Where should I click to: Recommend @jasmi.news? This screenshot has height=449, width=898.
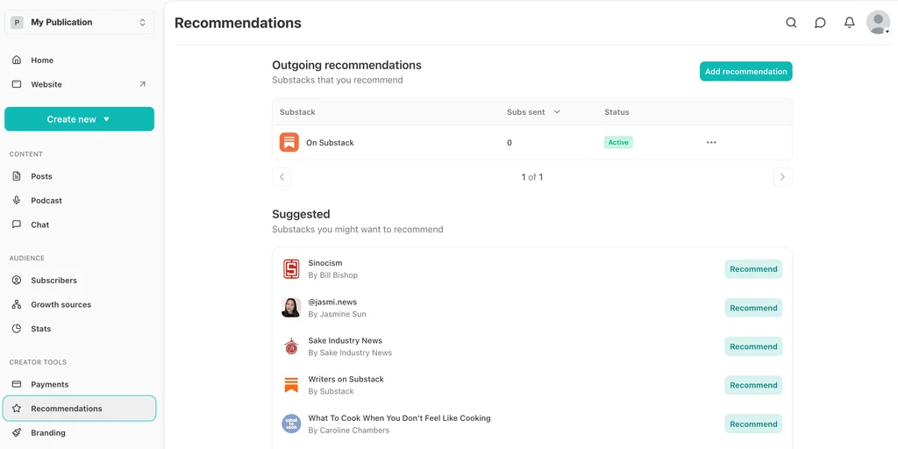coord(753,308)
